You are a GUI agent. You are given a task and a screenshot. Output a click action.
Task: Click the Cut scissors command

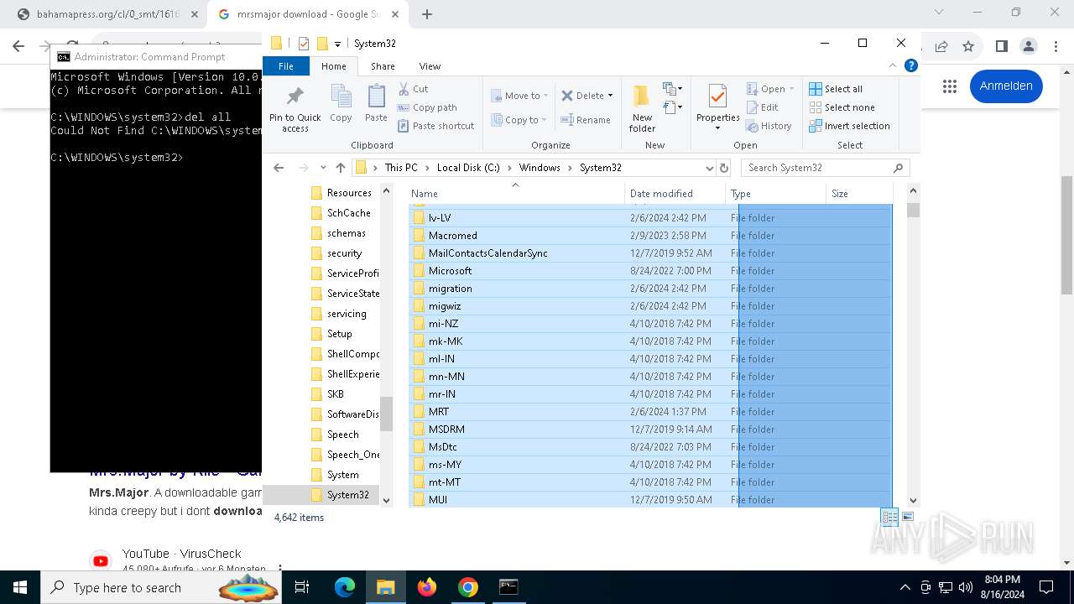413,88
